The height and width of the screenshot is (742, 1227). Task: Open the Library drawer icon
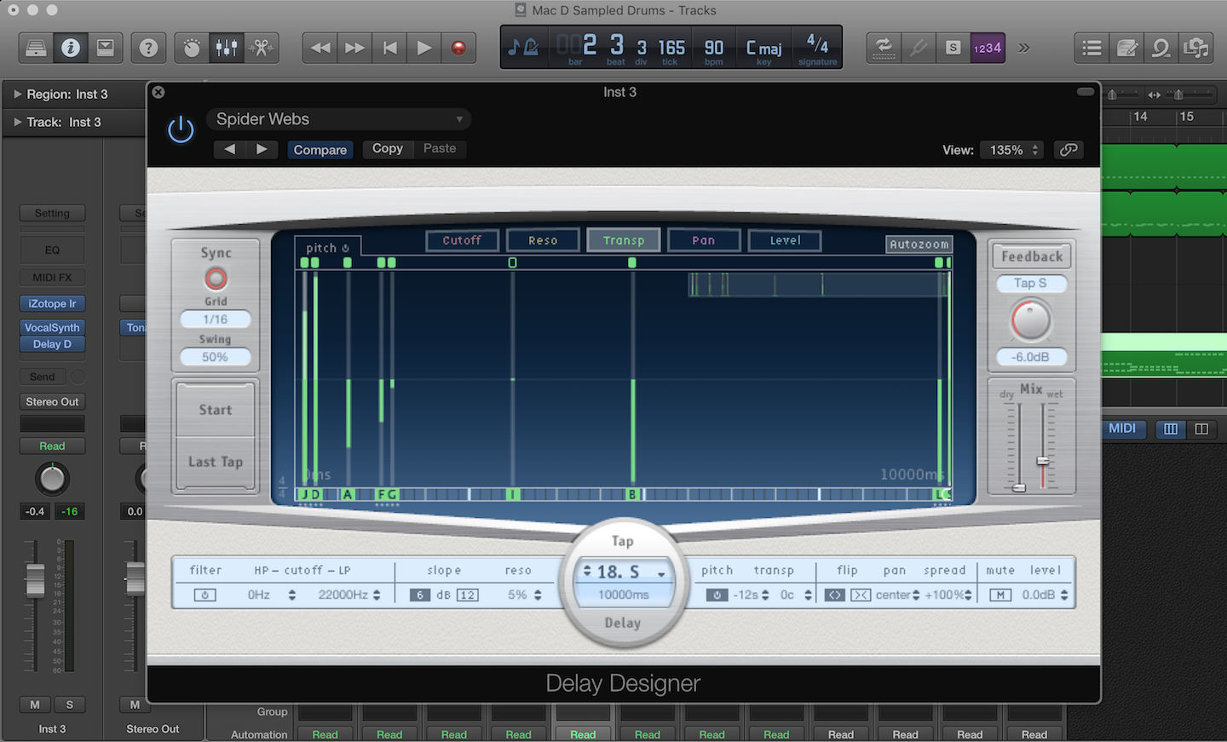(x=36, y=48)
